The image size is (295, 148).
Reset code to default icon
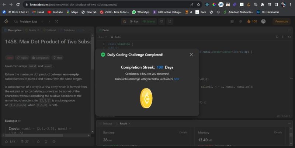[289, 37]
